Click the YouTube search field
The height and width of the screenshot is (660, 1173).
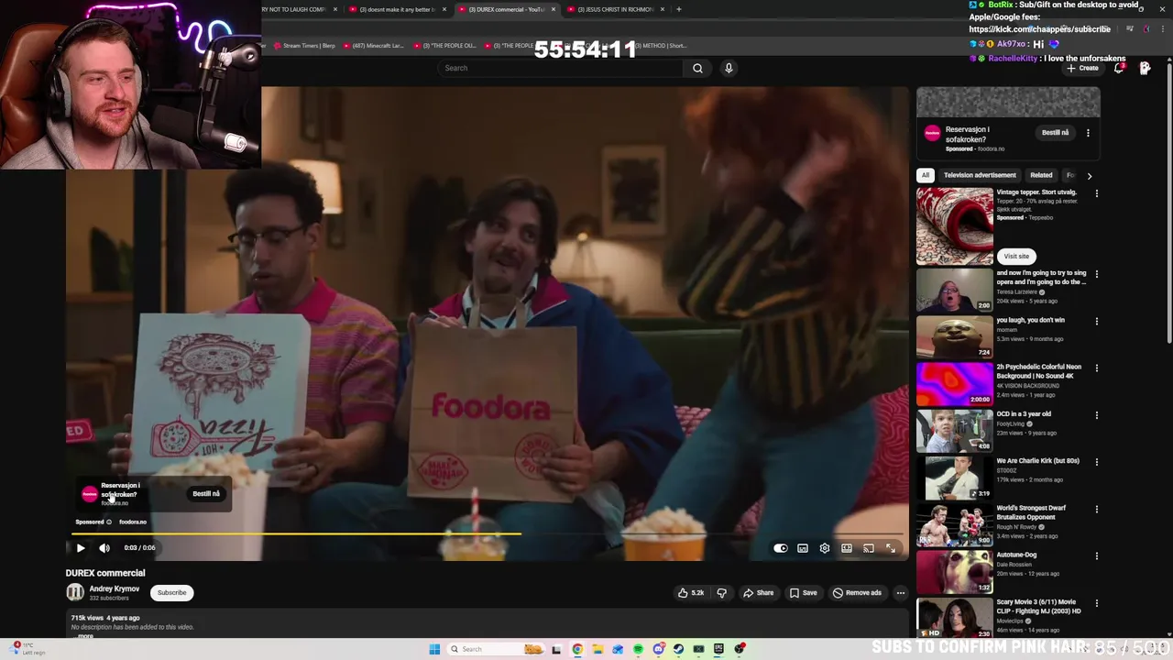click(x=562, y=68)
